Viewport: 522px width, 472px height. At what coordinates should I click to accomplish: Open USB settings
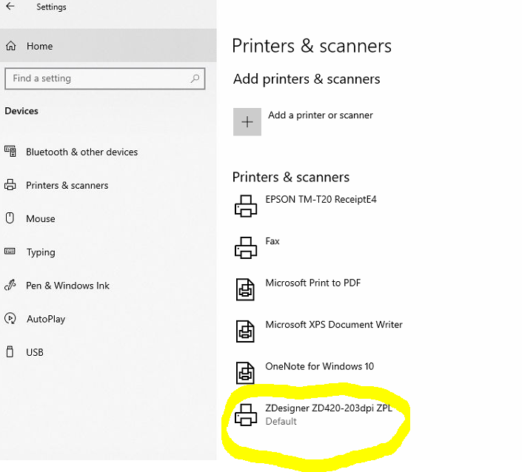(x=35, y=352)
